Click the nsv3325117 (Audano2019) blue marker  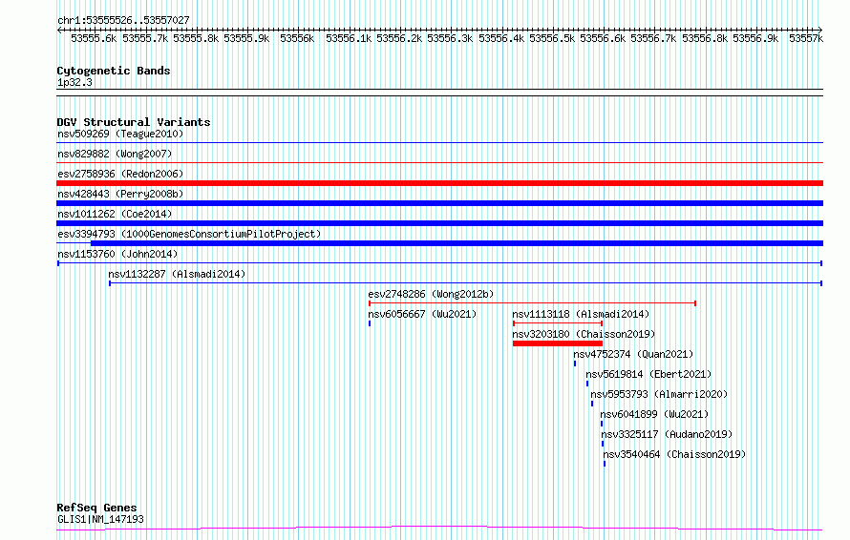click(x=603, y=444)
